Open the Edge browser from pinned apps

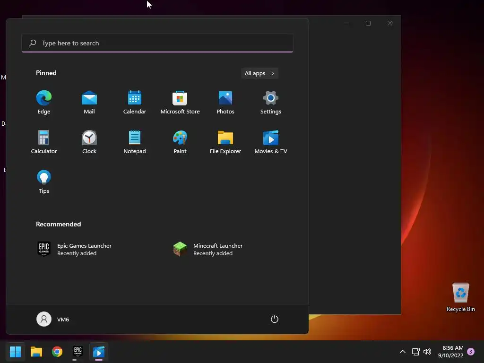[44, 103]
